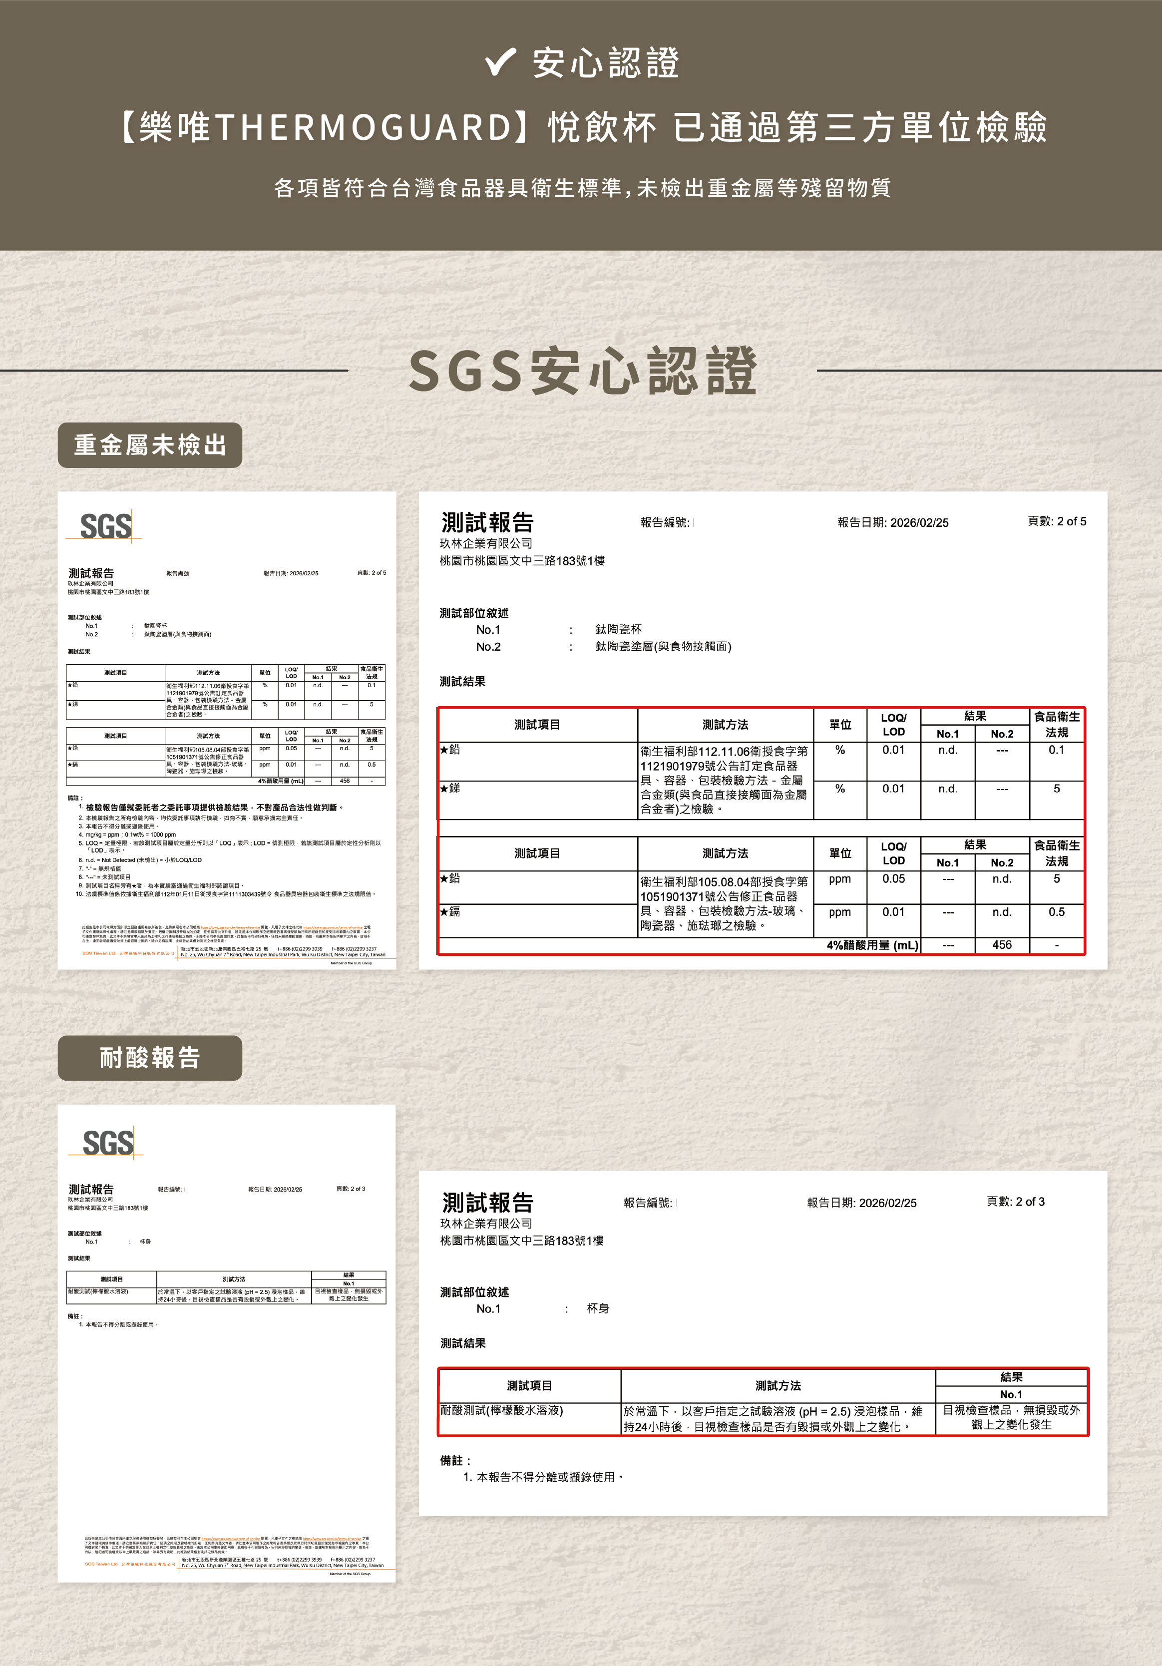Click the 目視檢查樣品 result cell
The height and width of the screenshot is (1666, 1162).
click(x=1011, y=1417)
